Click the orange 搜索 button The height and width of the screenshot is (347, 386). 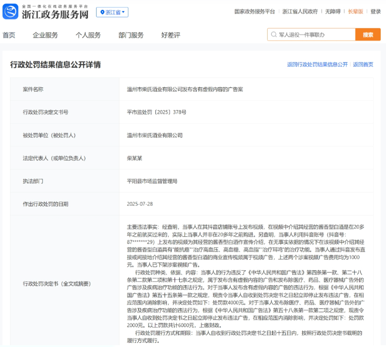(x=368, y=35)
